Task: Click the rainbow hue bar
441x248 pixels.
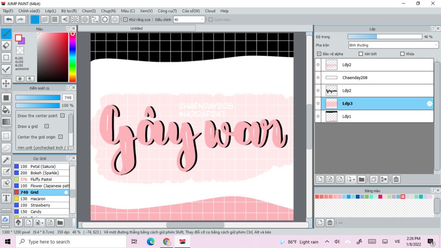Action: pos(72,57)
